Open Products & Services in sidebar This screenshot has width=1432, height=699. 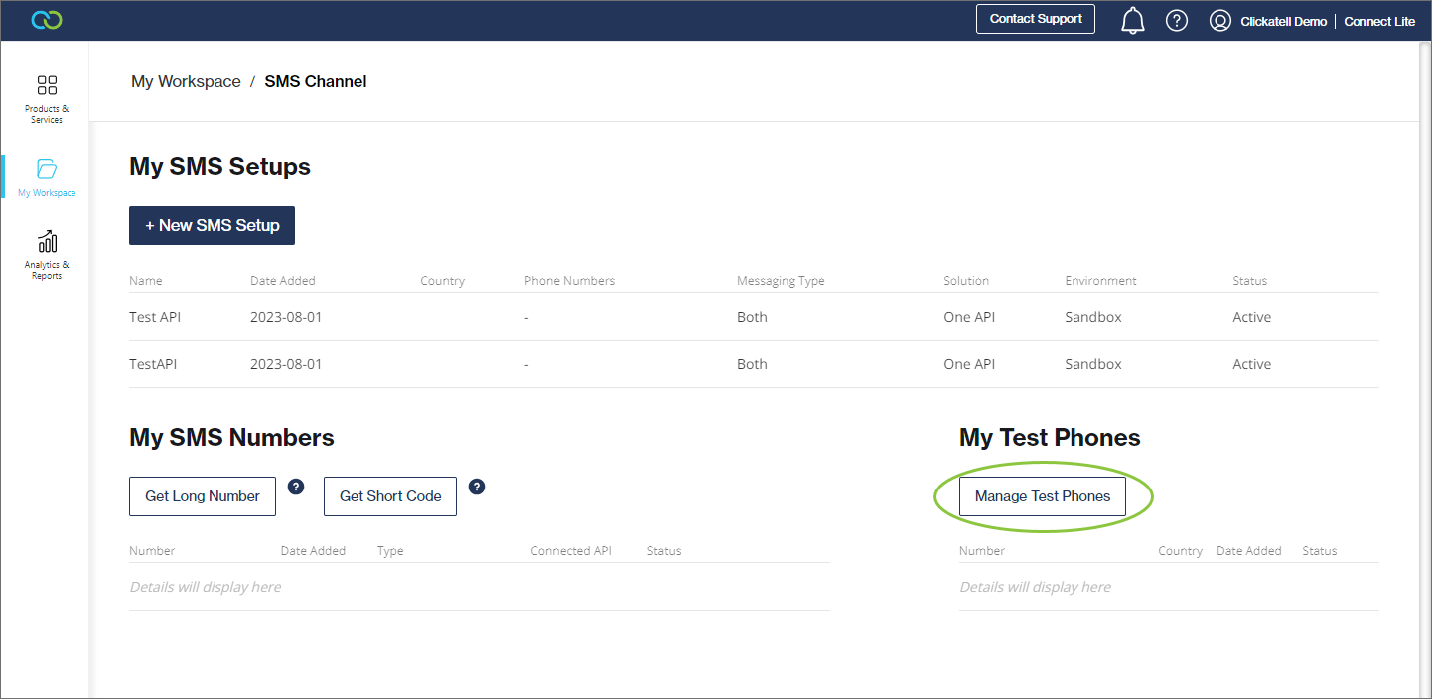47,98
